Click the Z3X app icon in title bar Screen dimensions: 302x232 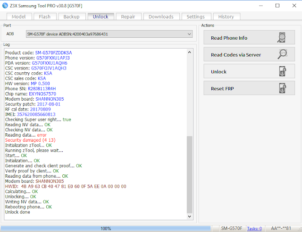pyautogui.click(x=5, y=6)
